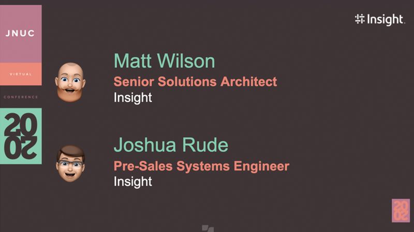This screenshot has width=414, height=232.
Task: Click the Joshua Rude name heading
Action: (x=171, y=145)
